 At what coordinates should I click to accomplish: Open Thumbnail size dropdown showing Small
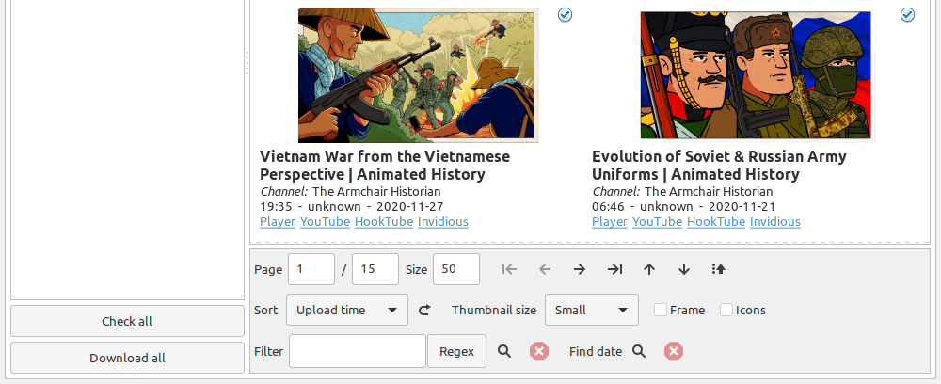click(592, 311)
